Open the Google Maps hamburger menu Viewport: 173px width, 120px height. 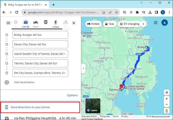[x=8, y=23]
